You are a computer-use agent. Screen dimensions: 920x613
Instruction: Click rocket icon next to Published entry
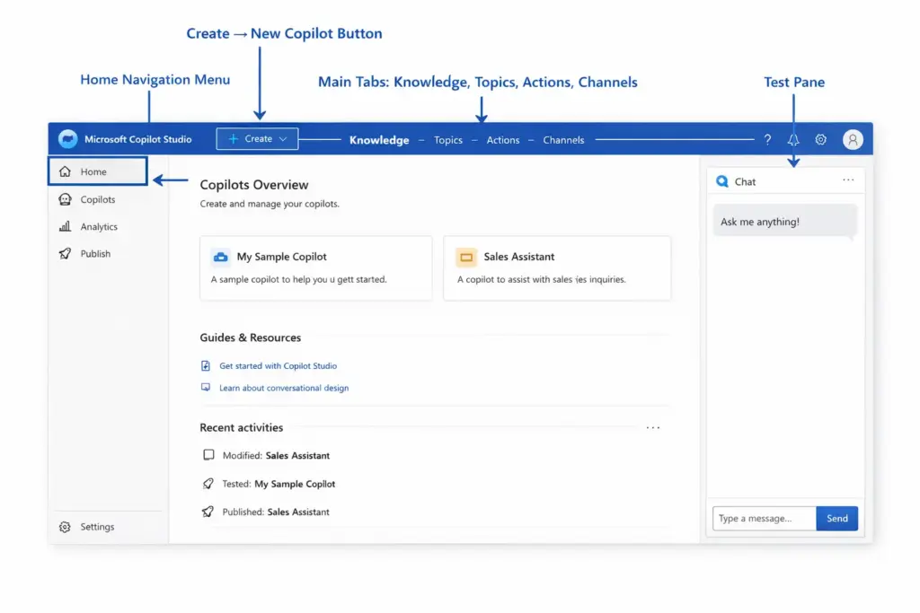pos(208,512)
